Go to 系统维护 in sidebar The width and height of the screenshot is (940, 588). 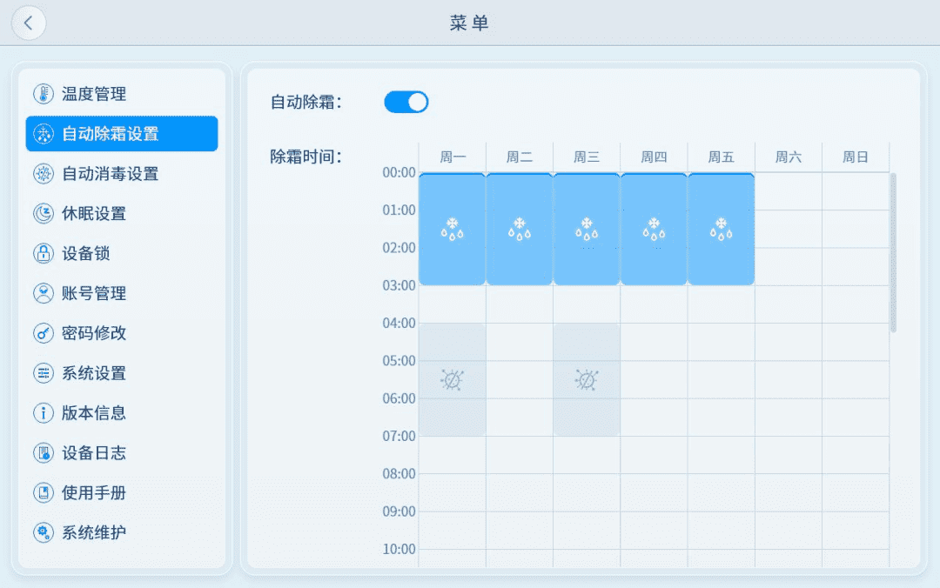click(x=94, y=532)
